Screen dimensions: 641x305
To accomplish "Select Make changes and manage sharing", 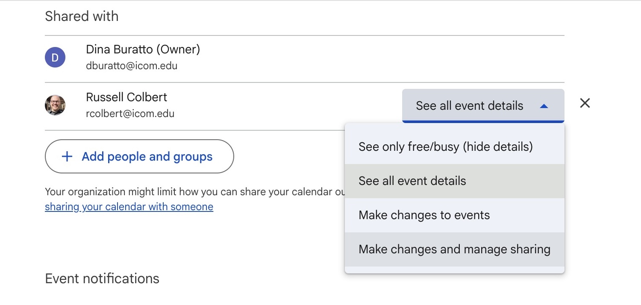I will point(455,249).
